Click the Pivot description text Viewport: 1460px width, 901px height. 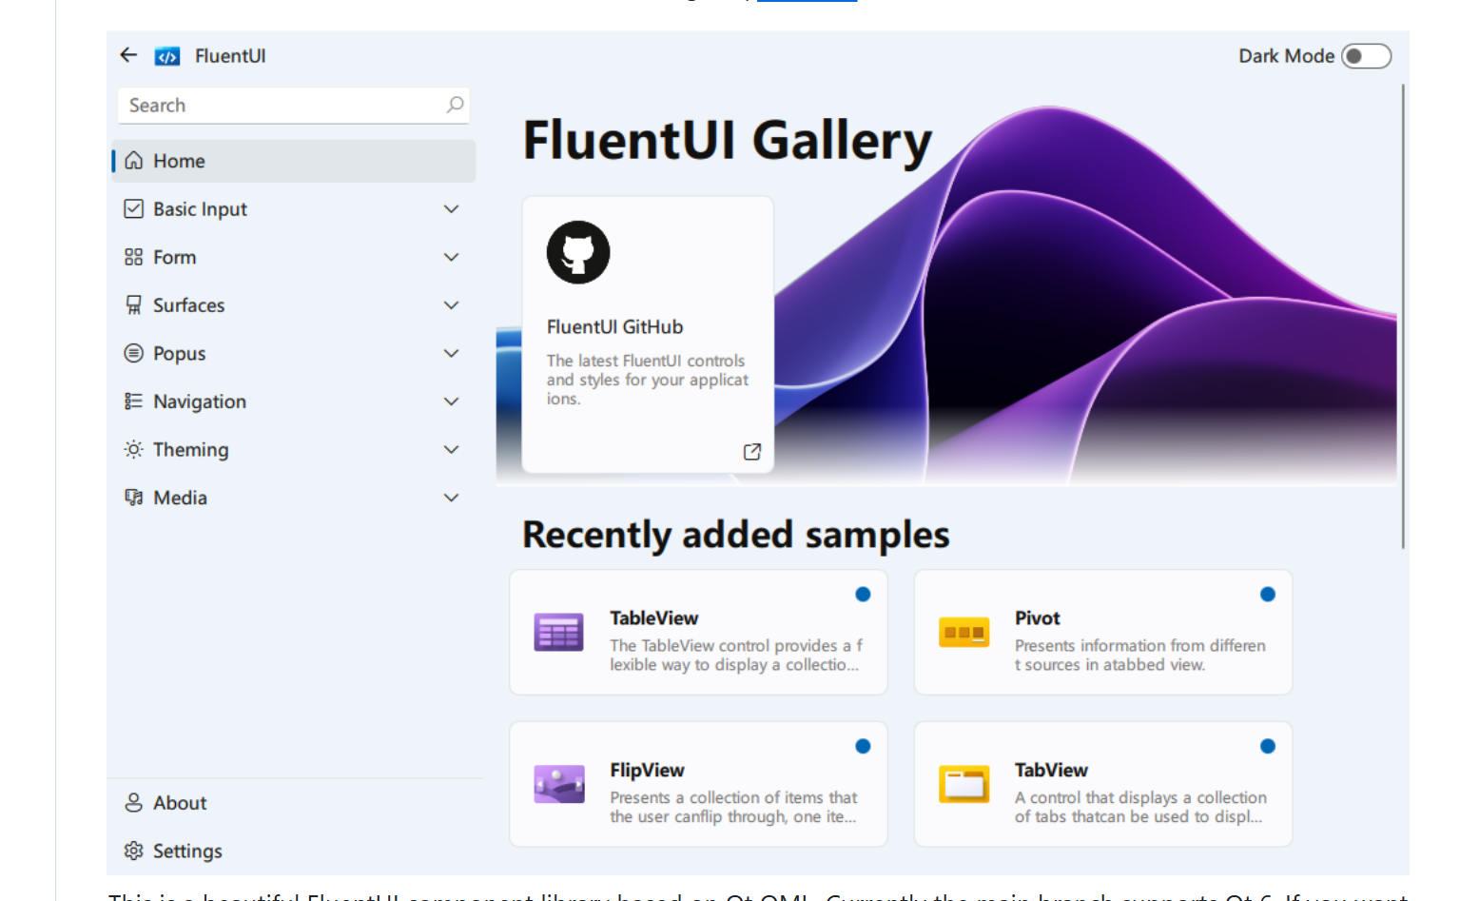pos(1140,655)
